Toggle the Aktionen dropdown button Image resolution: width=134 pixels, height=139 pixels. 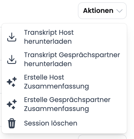point(102,11)
